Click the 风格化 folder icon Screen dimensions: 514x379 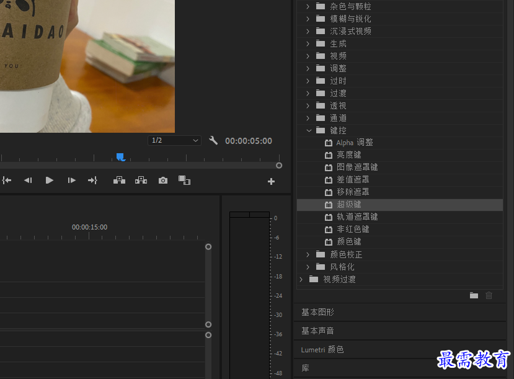click(321, 267)
